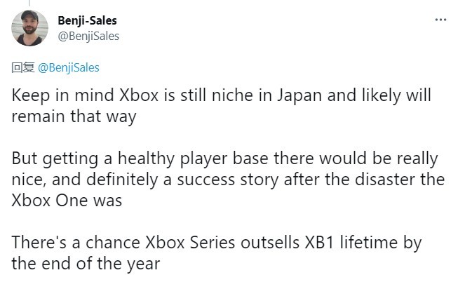
Task: Open the three-dot more options menu
Action: [440, 20]
